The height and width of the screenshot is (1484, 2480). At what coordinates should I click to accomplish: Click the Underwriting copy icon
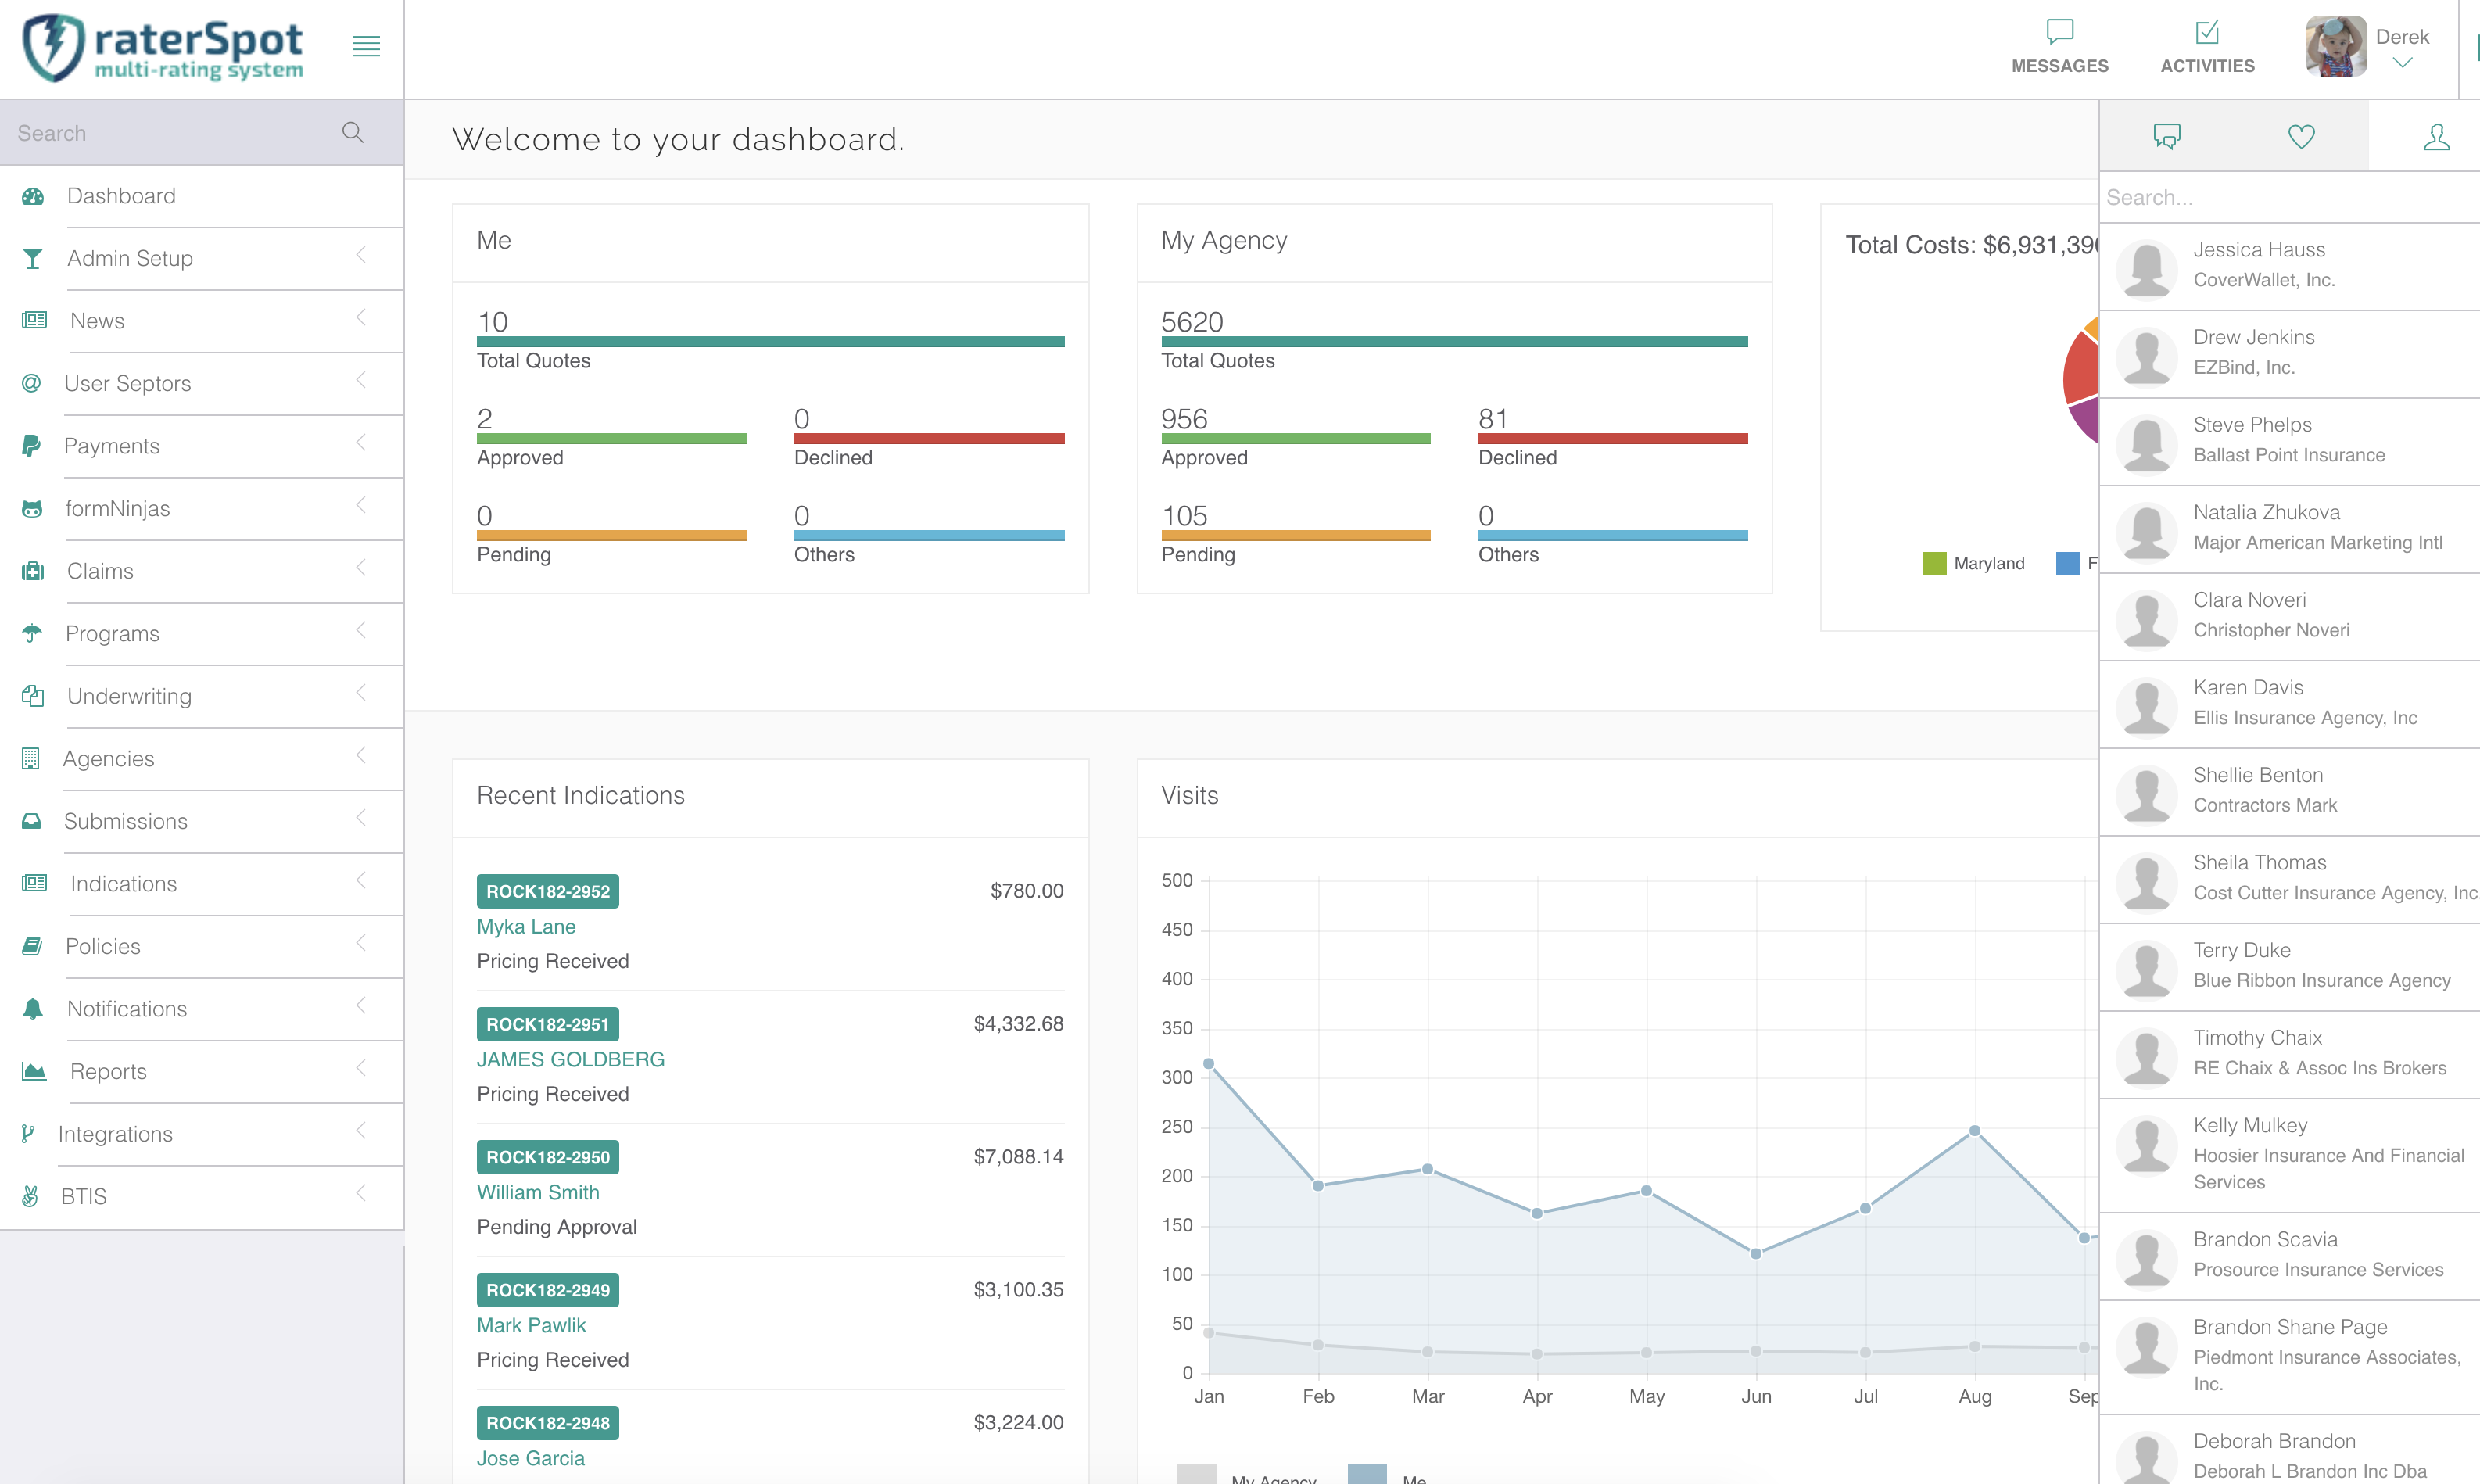tap(33, 696)
